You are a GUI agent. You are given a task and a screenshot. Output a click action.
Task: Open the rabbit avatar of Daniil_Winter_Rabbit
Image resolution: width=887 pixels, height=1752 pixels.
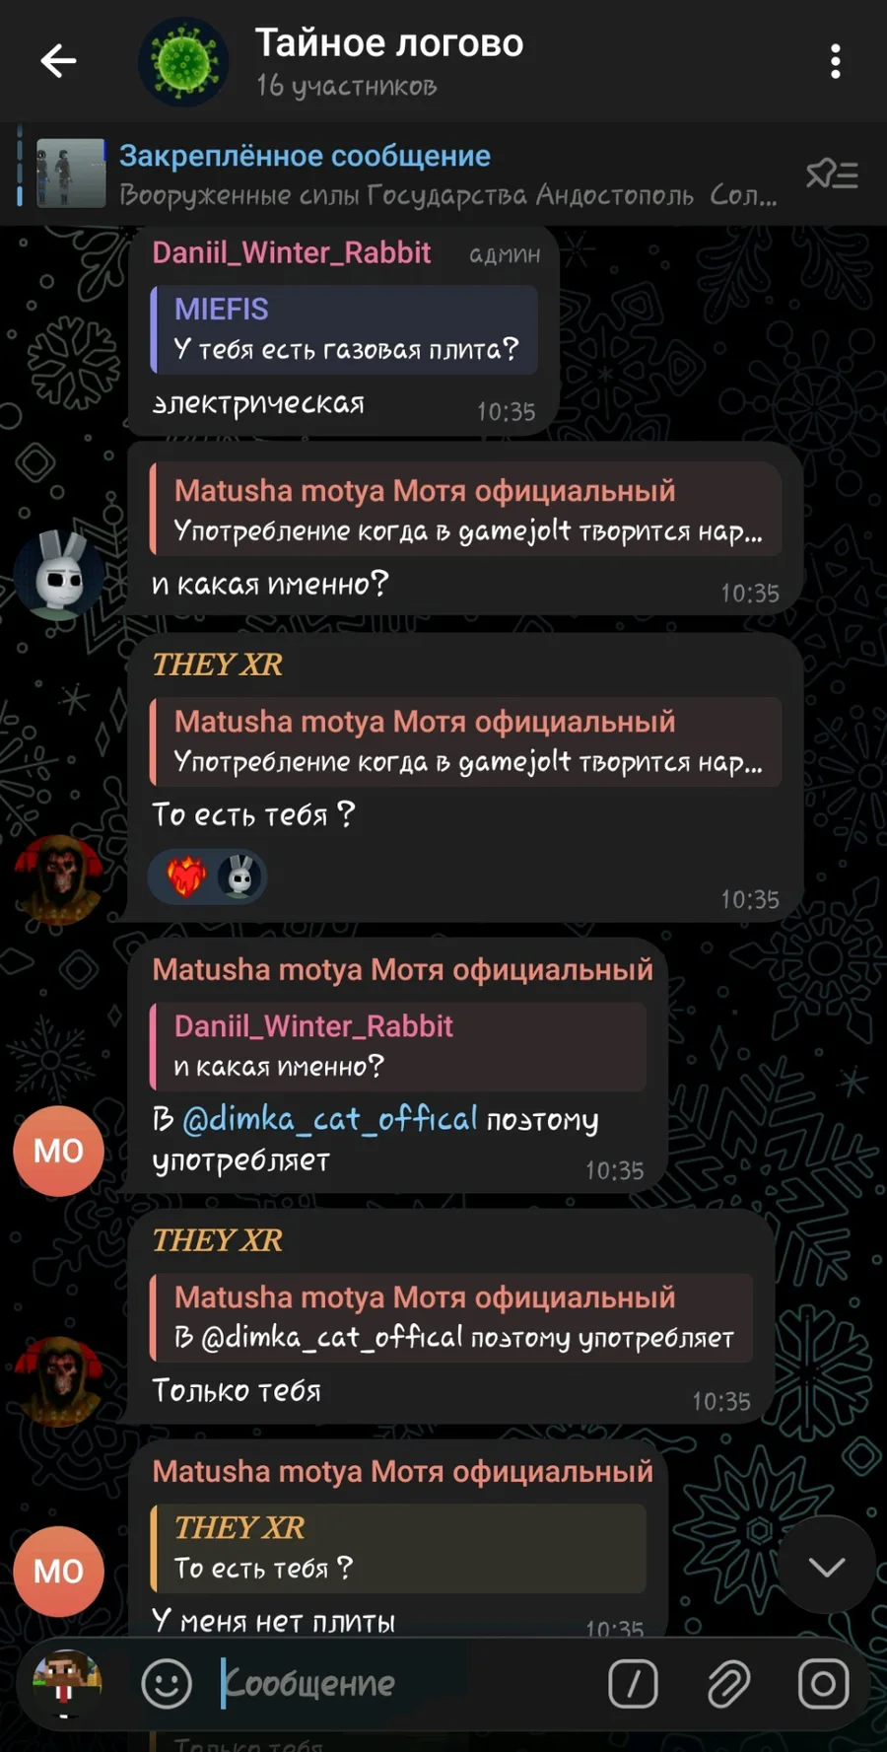coord(59,574)
